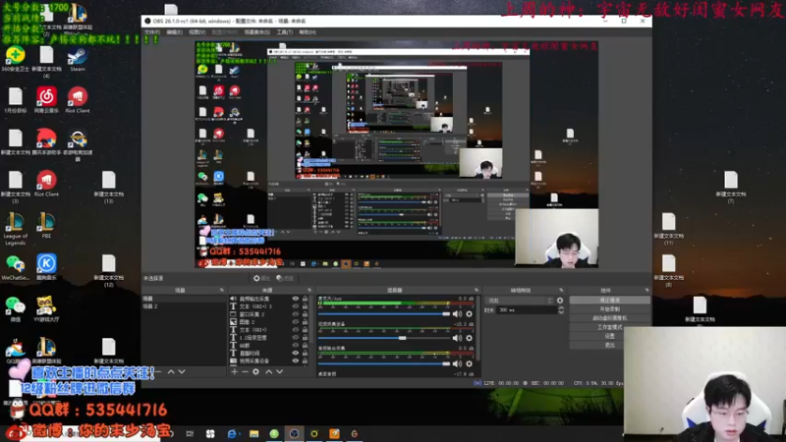Move scene down in Scenes dock

(182, 372)
